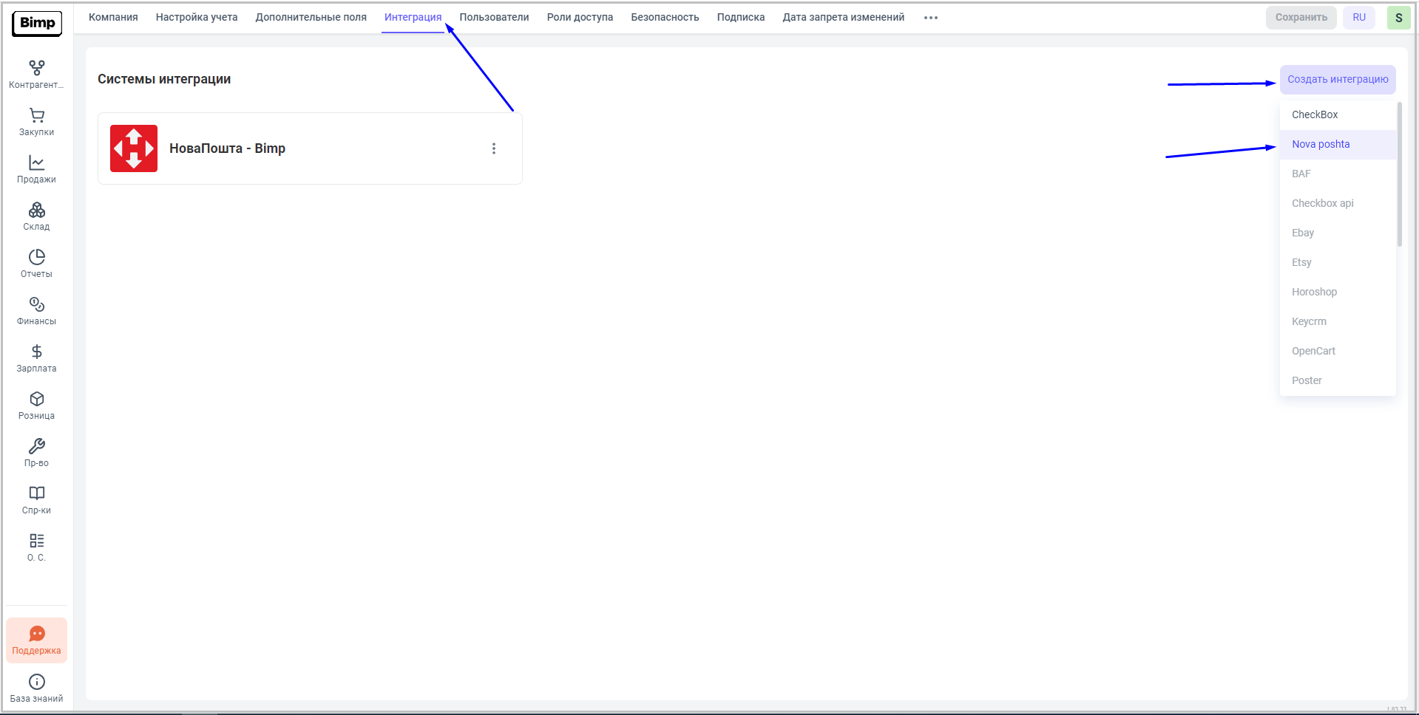The image size is (1419, 715).
Task: Click the НоваПошта red logo thumbnail
Action: coord(134,148)
